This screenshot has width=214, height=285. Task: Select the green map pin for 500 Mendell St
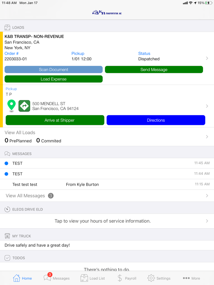pyautogui.click(x=11, y=106)
